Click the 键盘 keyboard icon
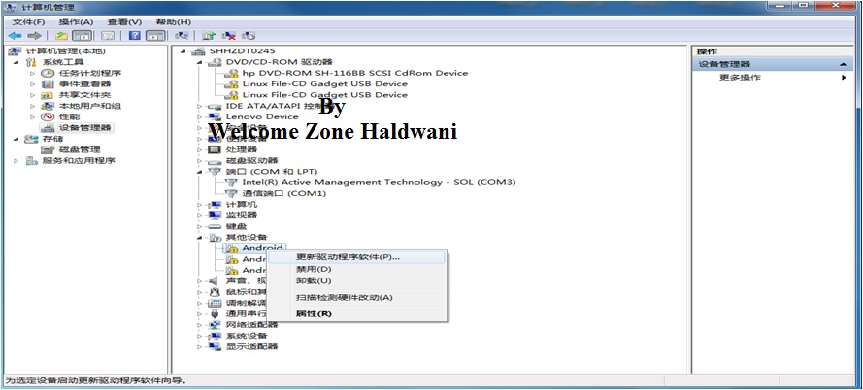863x390 pixels. 215,226
